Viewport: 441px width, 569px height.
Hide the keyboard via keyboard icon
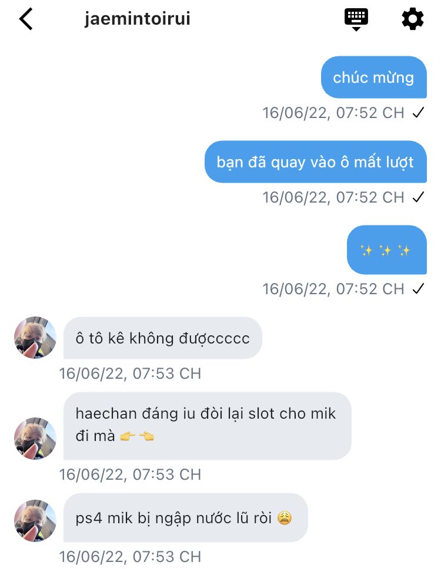click(x=356, y=20)
